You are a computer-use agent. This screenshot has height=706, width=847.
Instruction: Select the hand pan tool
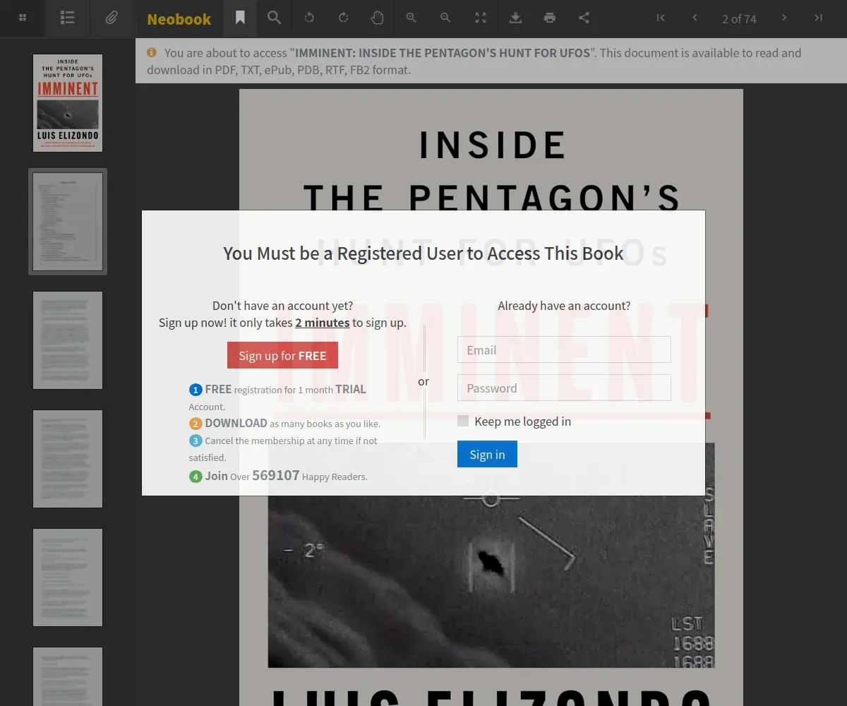pyautogui.click(x=377, y=18)
